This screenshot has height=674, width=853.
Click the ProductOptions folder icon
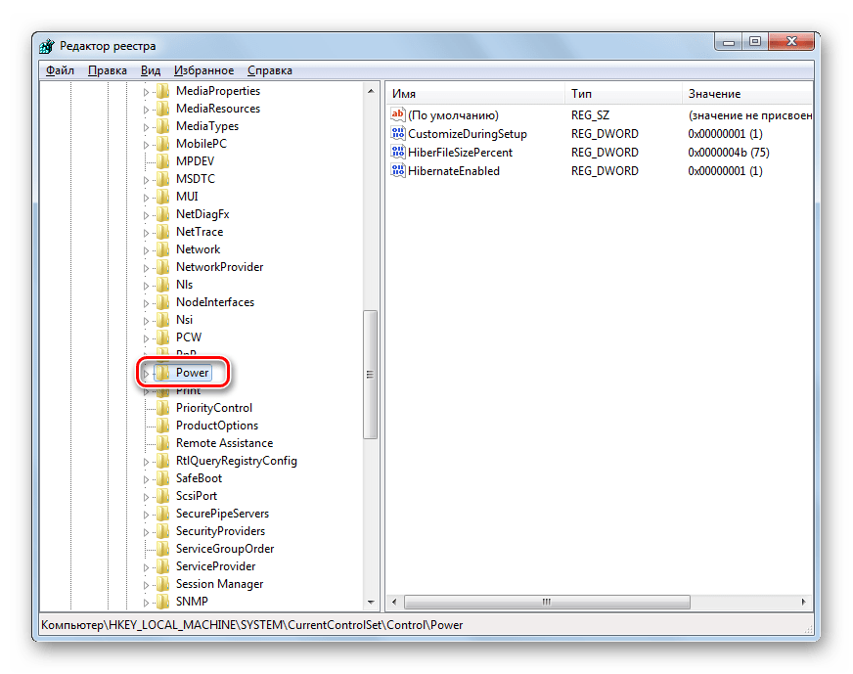pyautogui.click(x=162, y=426)
